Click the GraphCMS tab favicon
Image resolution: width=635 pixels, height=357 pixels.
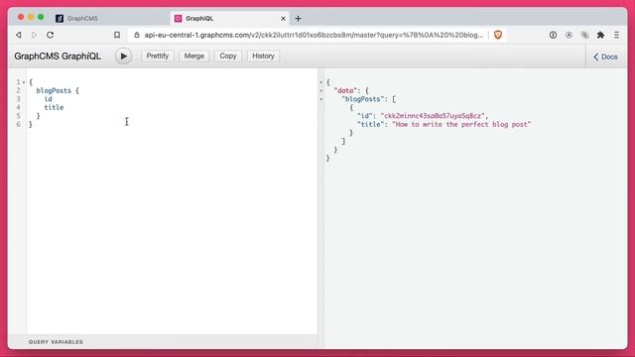click(x=60, y=18)
